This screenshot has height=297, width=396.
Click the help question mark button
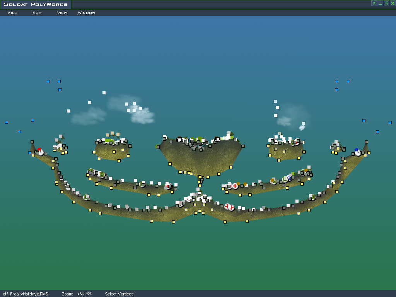(374, 3)
